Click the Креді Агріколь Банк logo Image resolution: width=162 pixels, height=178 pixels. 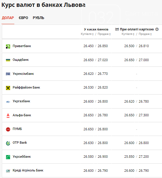[8, 171]
